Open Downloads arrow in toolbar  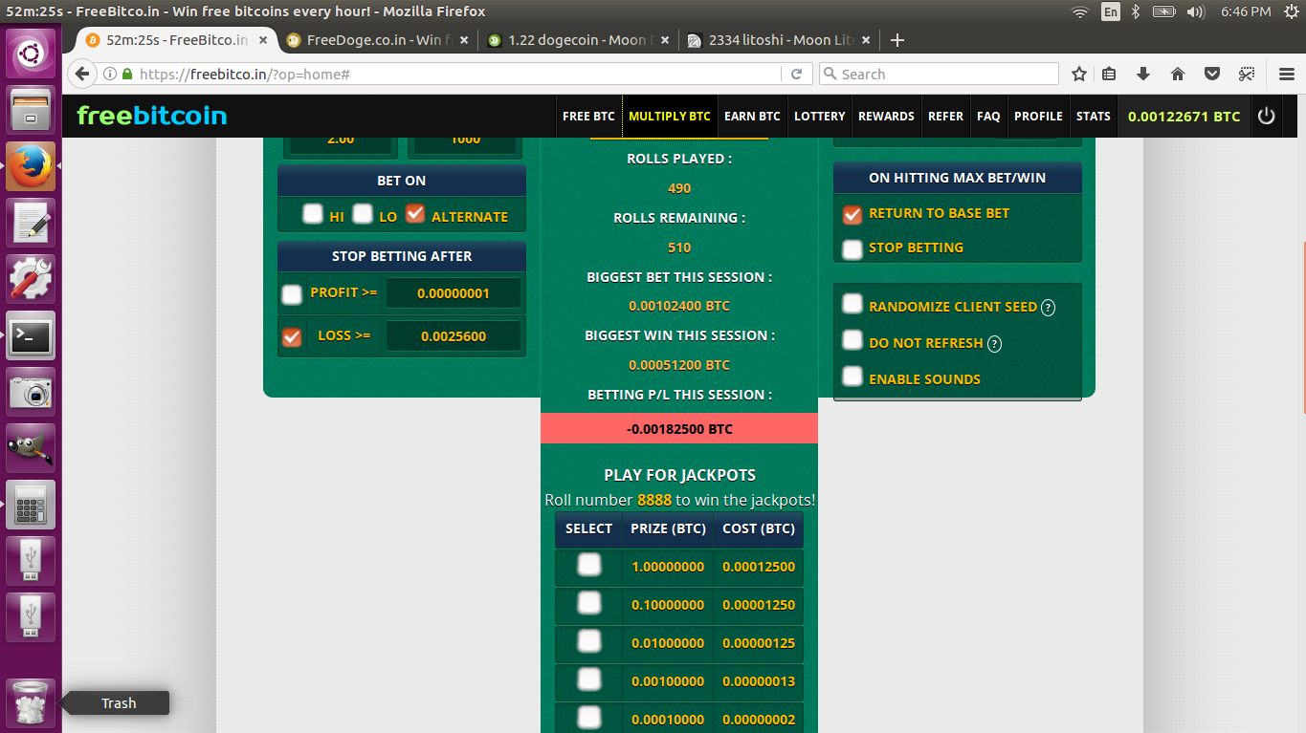pyautogui.click(x=1142, y=74)
